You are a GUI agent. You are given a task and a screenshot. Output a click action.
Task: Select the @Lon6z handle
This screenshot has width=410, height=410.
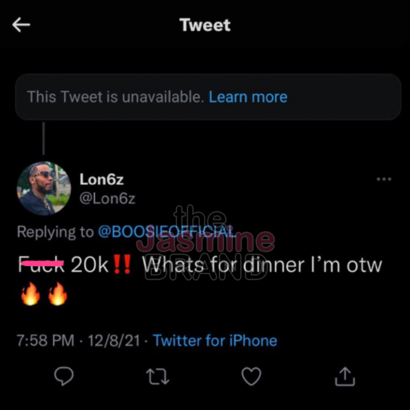pyautogui.click(x=107, y=198)
